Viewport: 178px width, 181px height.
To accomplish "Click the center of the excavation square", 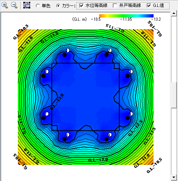I will coord(86,97).
